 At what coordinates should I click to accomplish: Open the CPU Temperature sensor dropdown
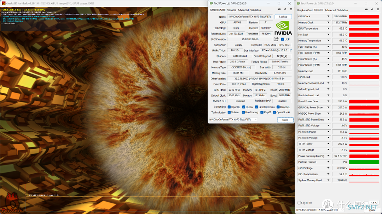328,174
